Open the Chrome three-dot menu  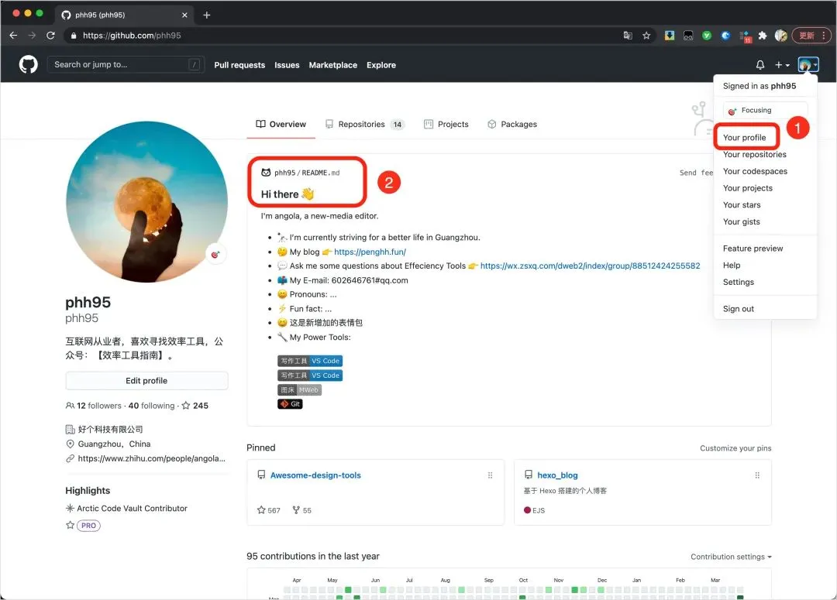824,35
